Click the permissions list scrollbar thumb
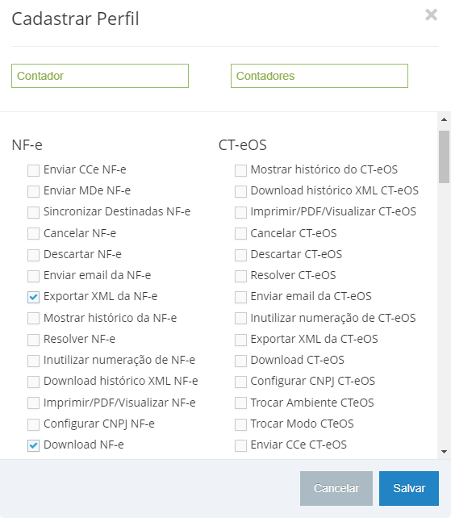The width and height of the screenshot is (451, 526). tap(444, 157)
